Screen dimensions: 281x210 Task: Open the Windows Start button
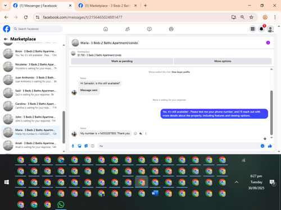(7, 182)
